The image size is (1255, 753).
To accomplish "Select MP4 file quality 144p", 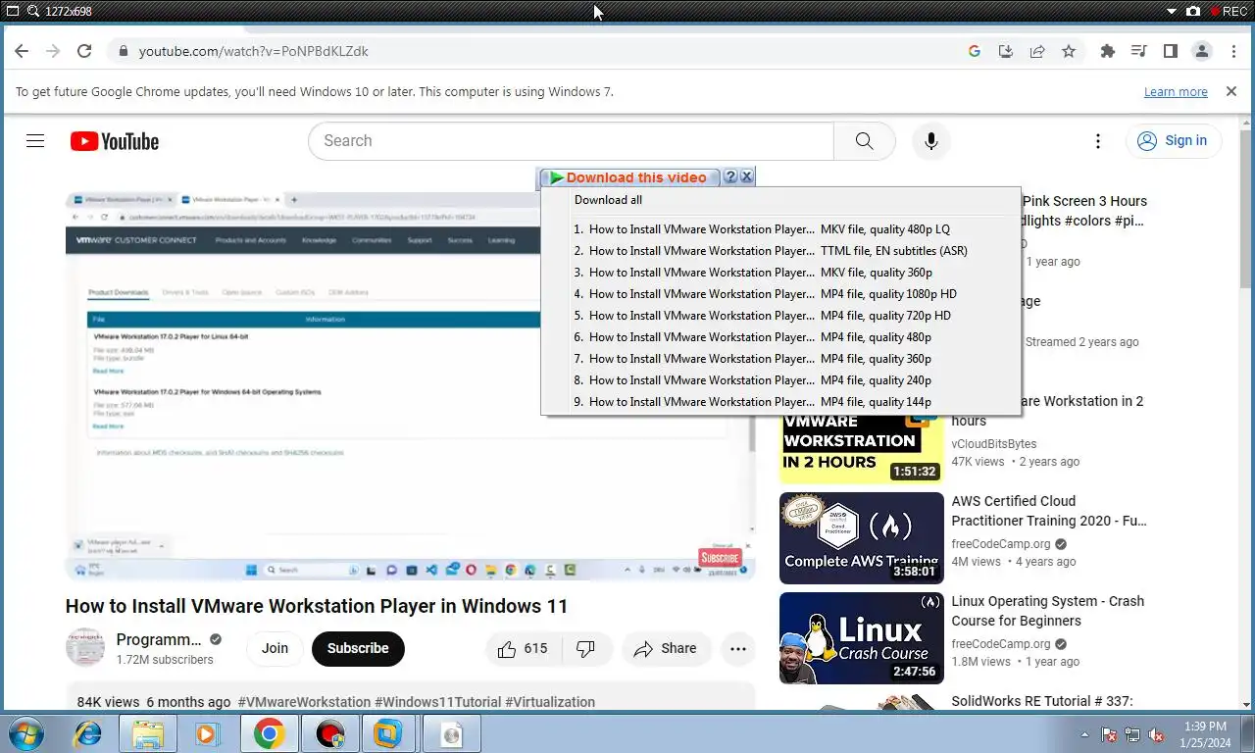I will [x=780, y=402].
